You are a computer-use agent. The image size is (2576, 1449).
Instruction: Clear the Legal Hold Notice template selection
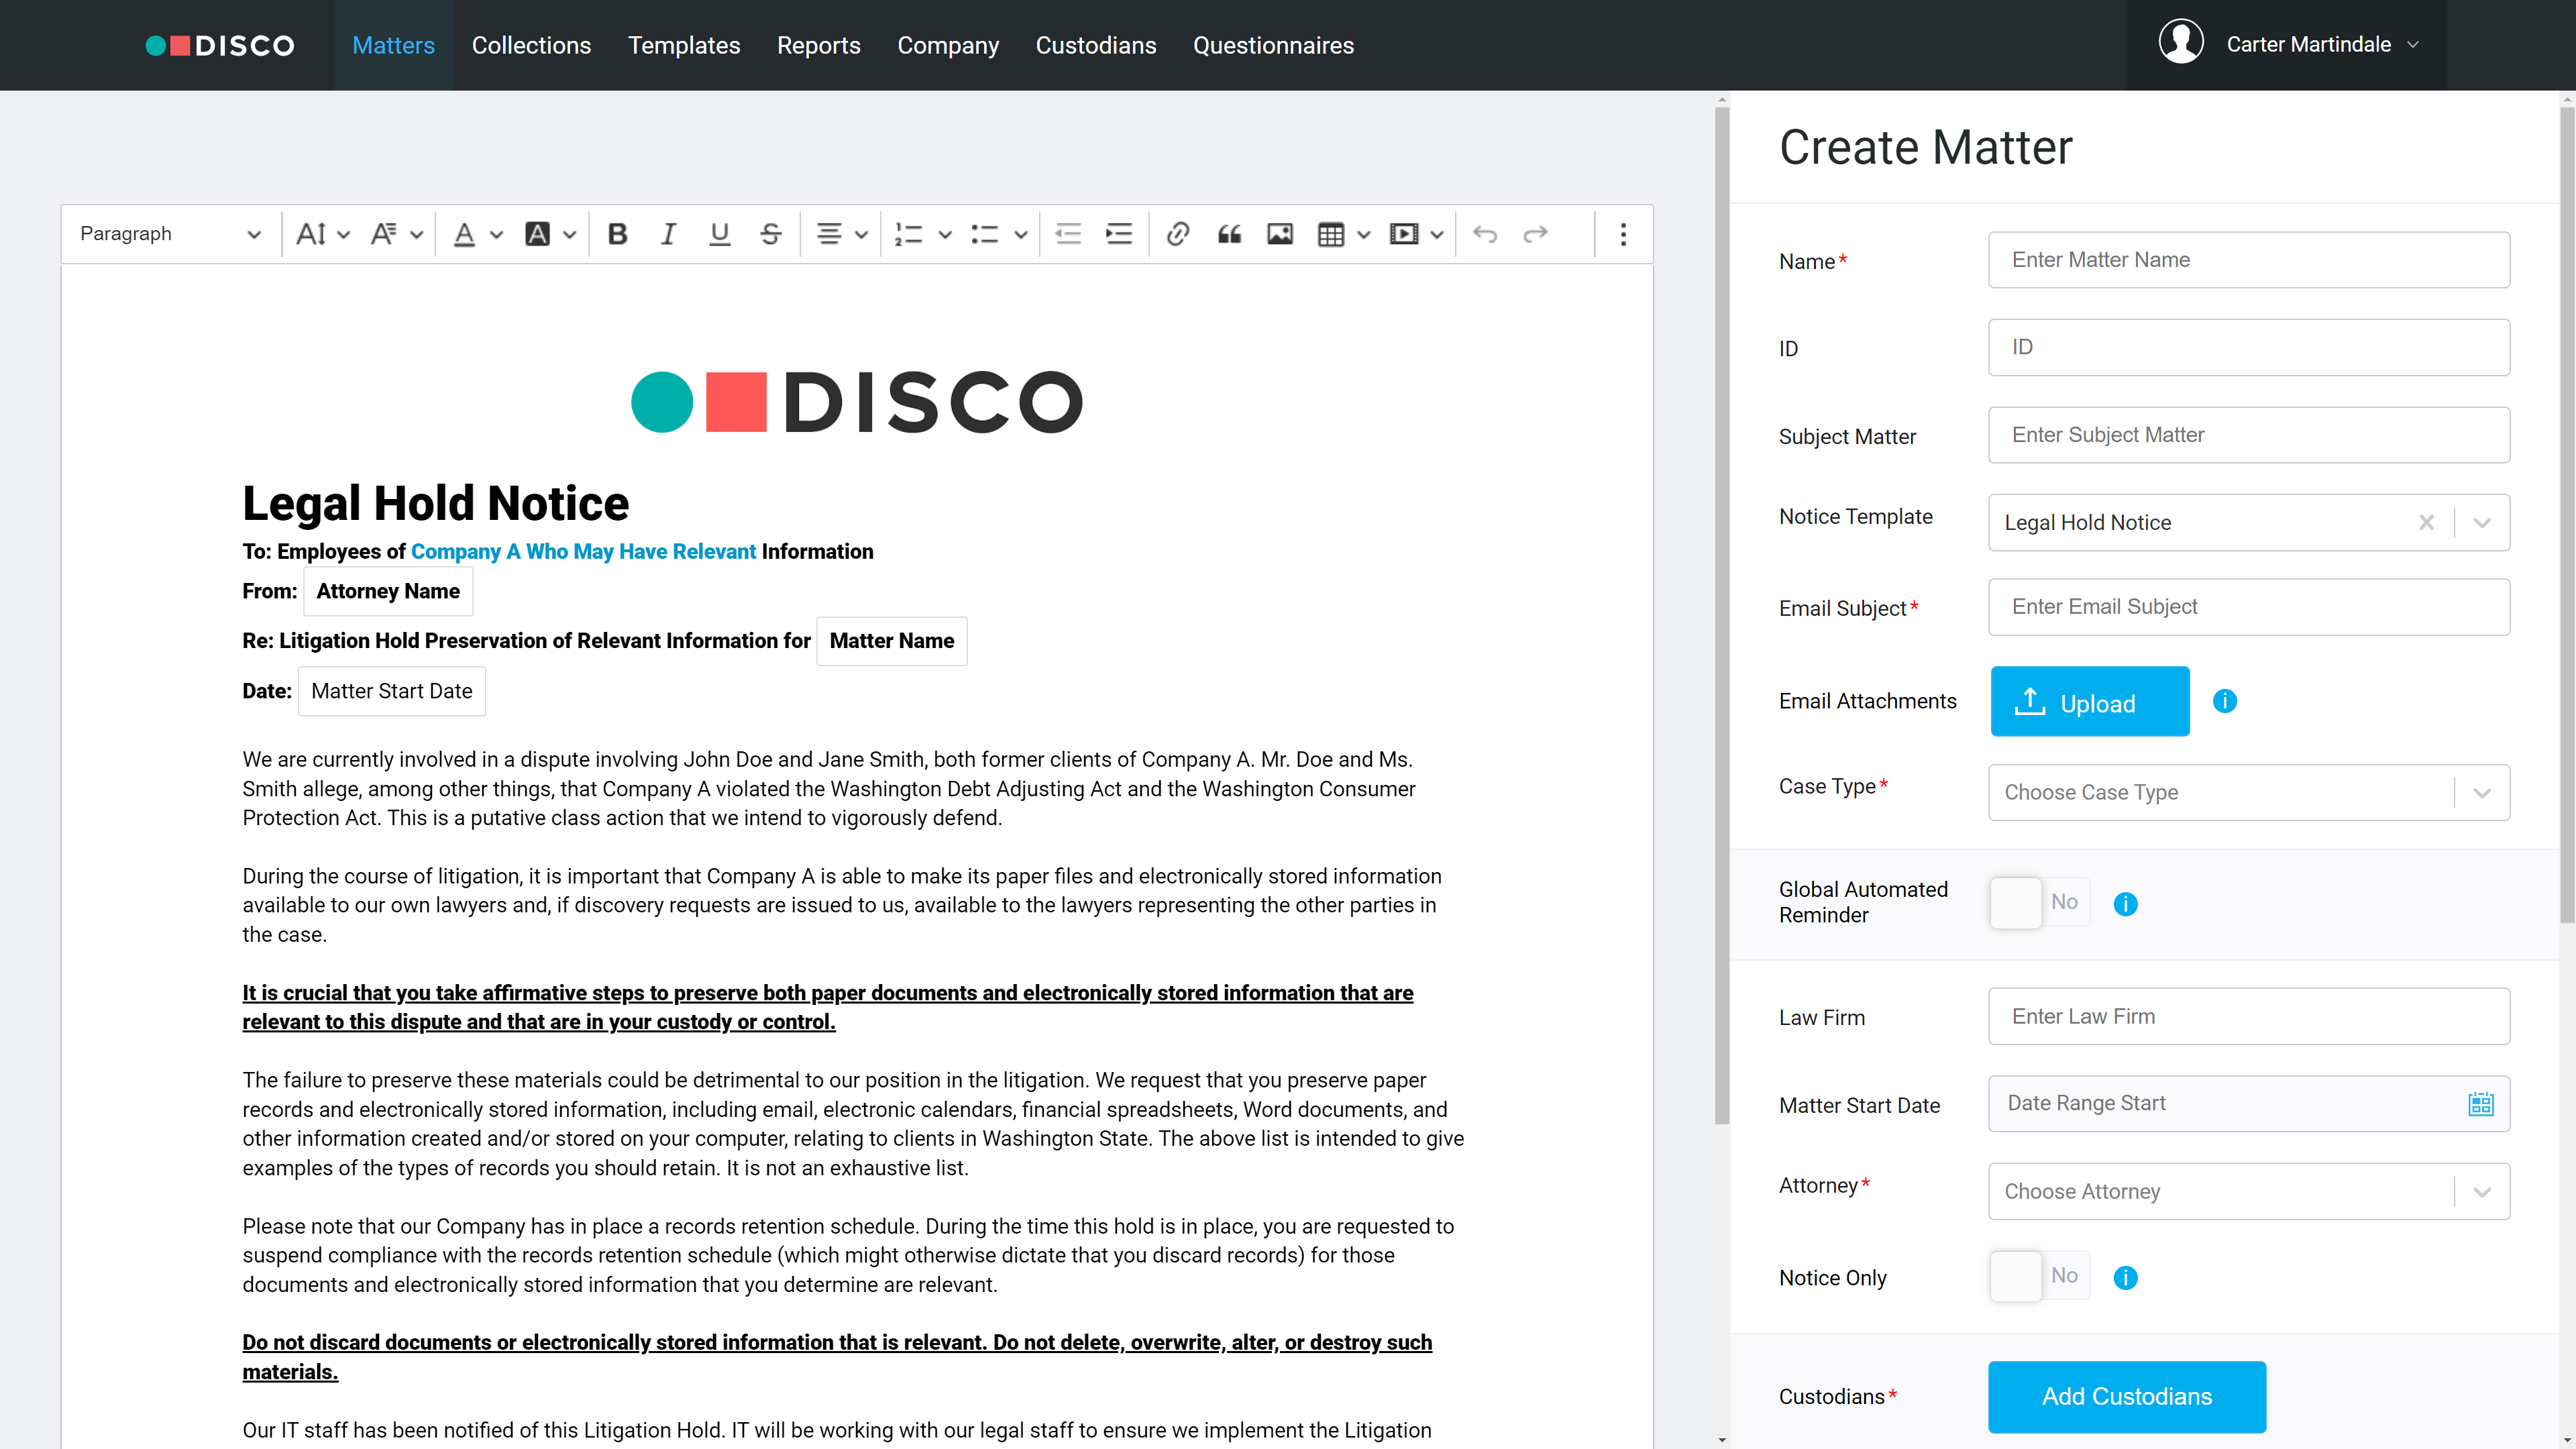[x=2426, y=522]
